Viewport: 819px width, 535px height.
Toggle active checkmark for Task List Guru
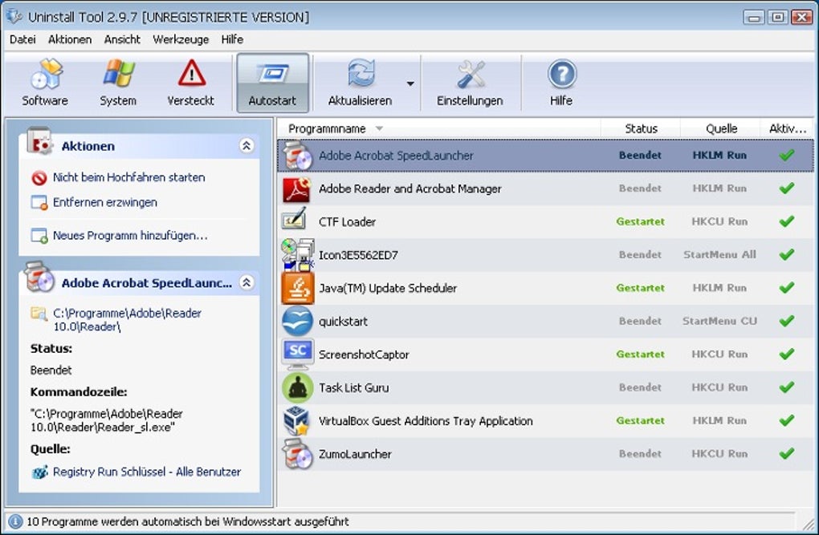coord(787,387)
